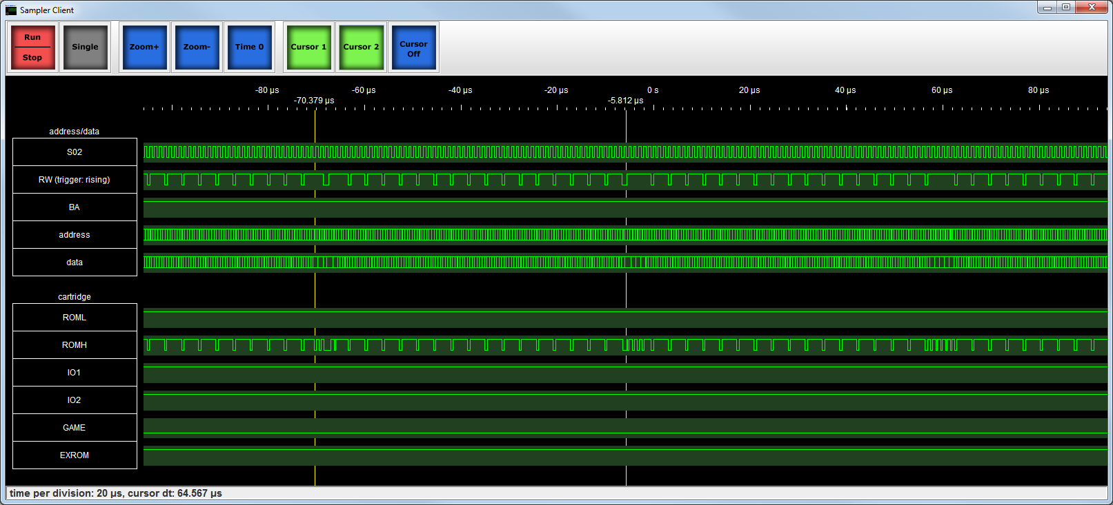This screenshot has height=505, width=1113.
Task: Click the white cursor marker at -5.812 µs
Action: coord(626,289)
